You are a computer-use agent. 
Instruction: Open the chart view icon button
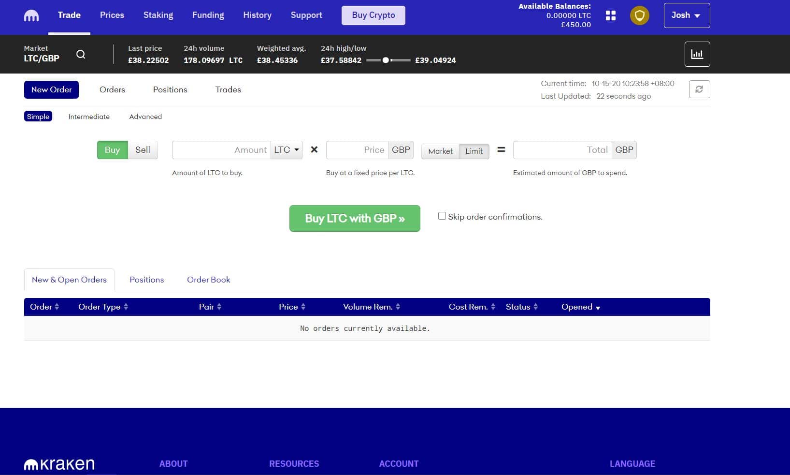[x=697, y=54]
